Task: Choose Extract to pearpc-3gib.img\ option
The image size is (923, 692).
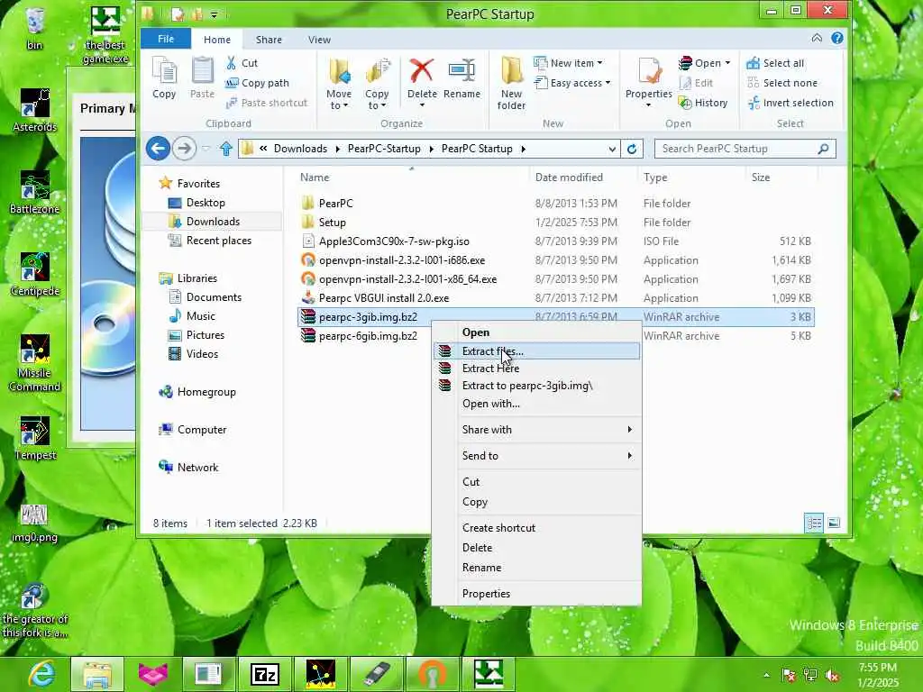Action: (x=536, y=386)
